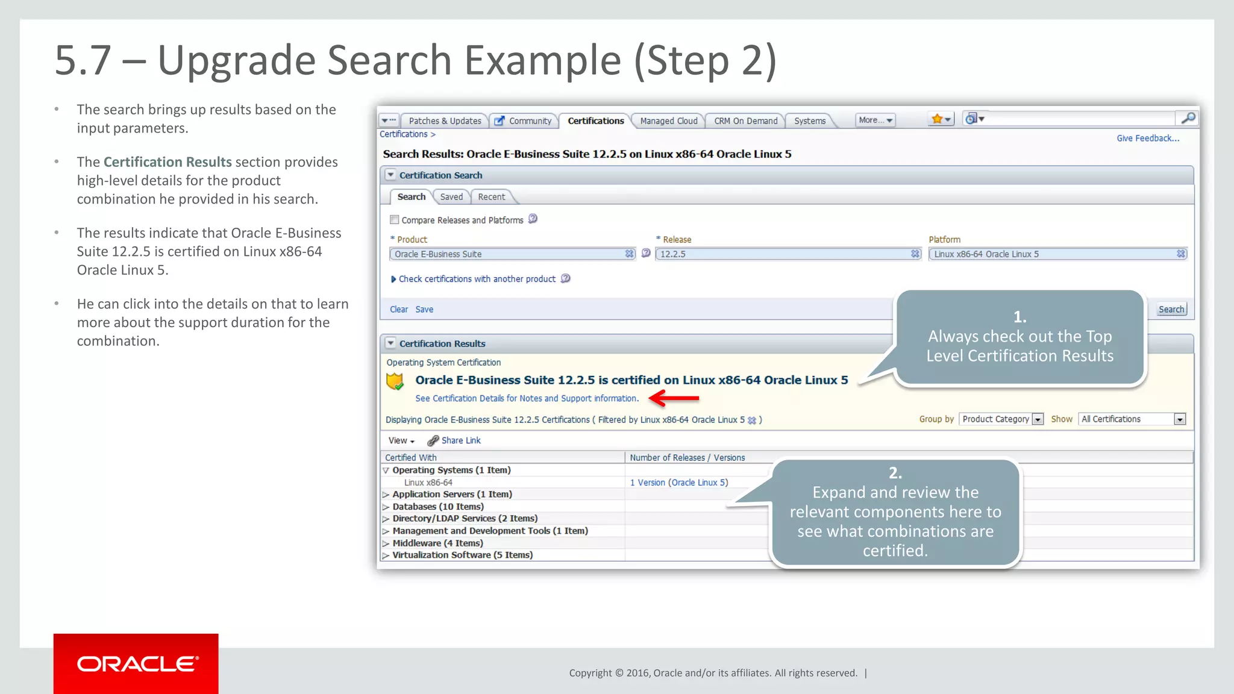The width and height of the screenshot is (1234, 694).
Task: Expand Application Servers (1 Item)
Action: coord(386,495)
